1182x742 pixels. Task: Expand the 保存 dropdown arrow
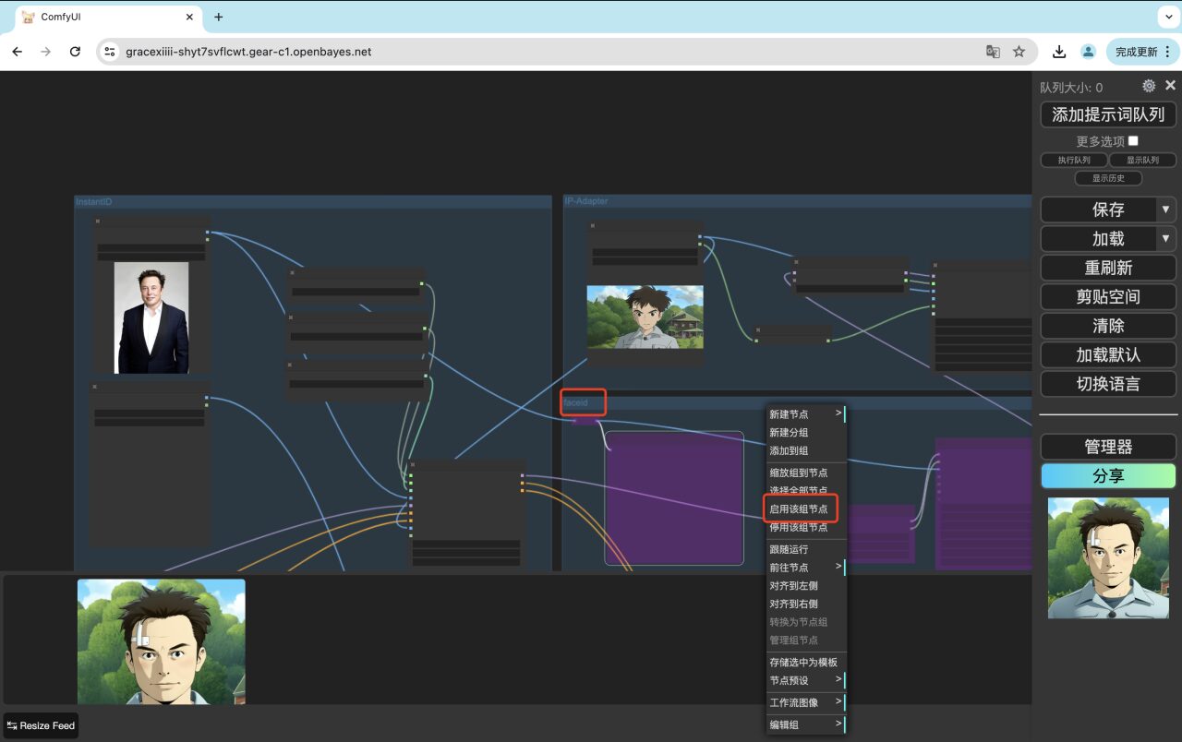[x=1166, y=209]
